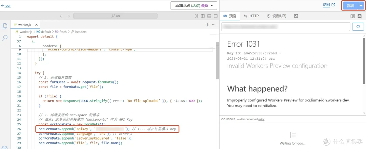Viewport: 366px width, 149px height.
Task: Switch to the 预览 preview tab
Action: point(230,16)
